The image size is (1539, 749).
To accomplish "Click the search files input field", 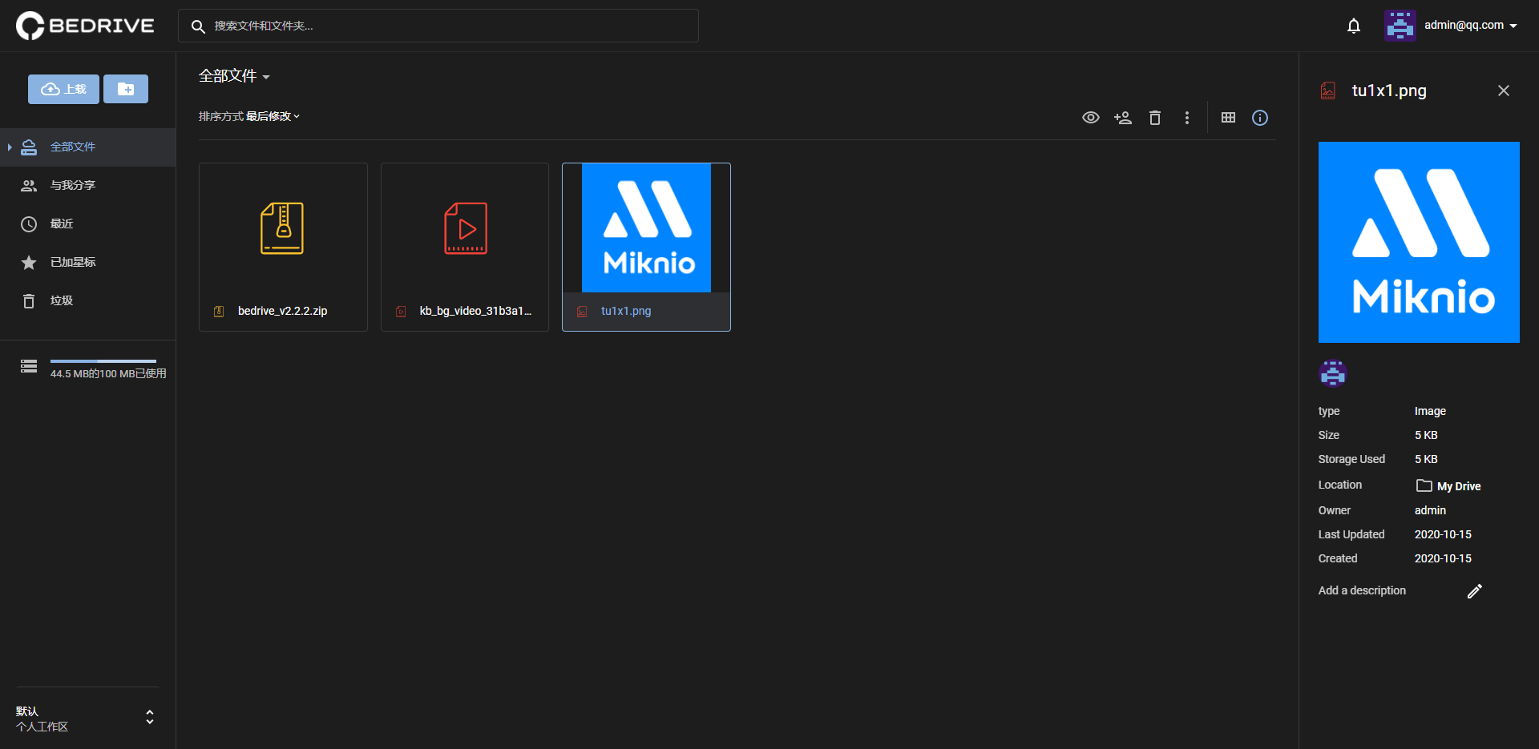I will [449, 26].
